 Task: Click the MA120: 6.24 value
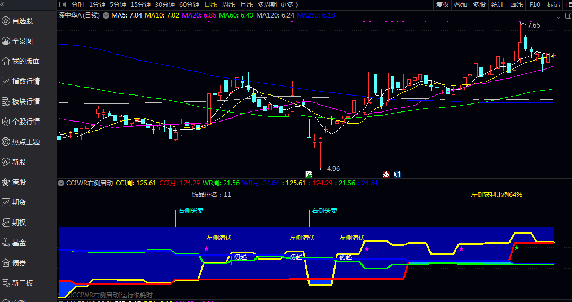pos(275,15)
